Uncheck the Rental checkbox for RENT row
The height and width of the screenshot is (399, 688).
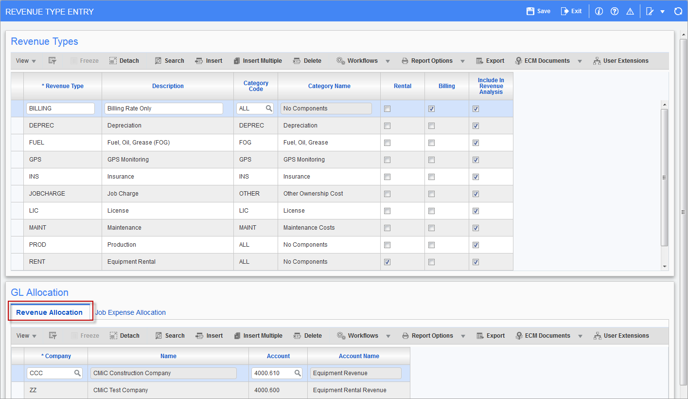(x=387, y=262)
